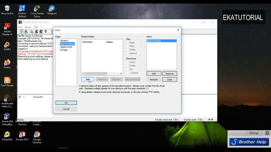
Task: Tick the Delete checkbox under Directories
Action: tap(127, 66)
